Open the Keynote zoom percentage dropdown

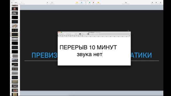pyautogui.click(x=16, y=2)
